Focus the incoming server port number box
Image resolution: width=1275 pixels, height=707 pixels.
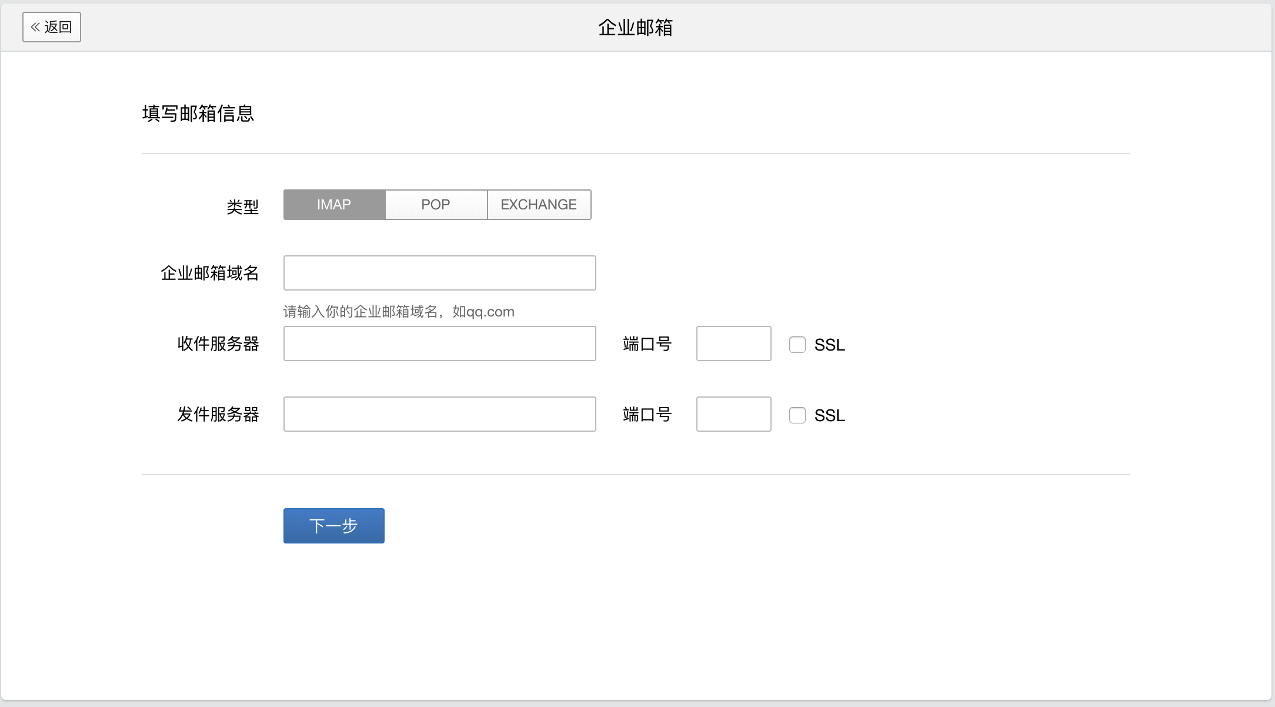733,344
